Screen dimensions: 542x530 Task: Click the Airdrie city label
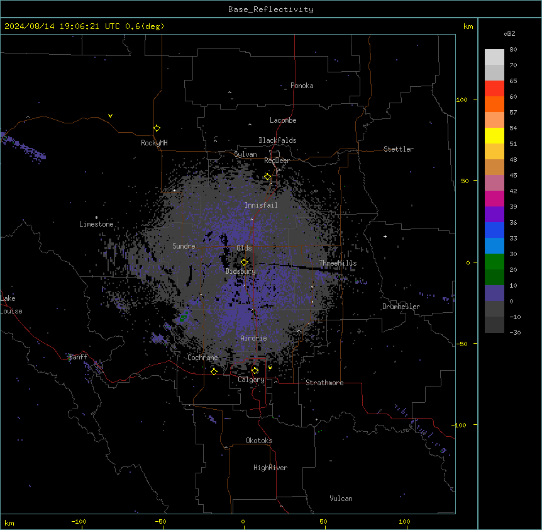tap(253, 338)
